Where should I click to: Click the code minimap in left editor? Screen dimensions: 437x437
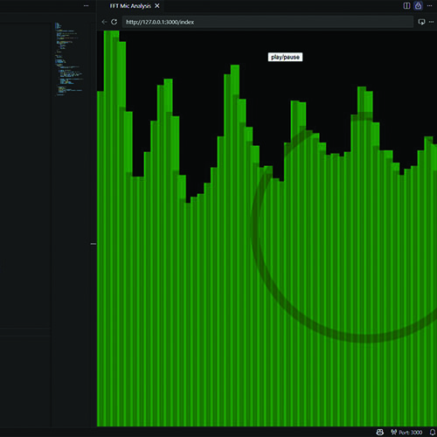[69, 59]
